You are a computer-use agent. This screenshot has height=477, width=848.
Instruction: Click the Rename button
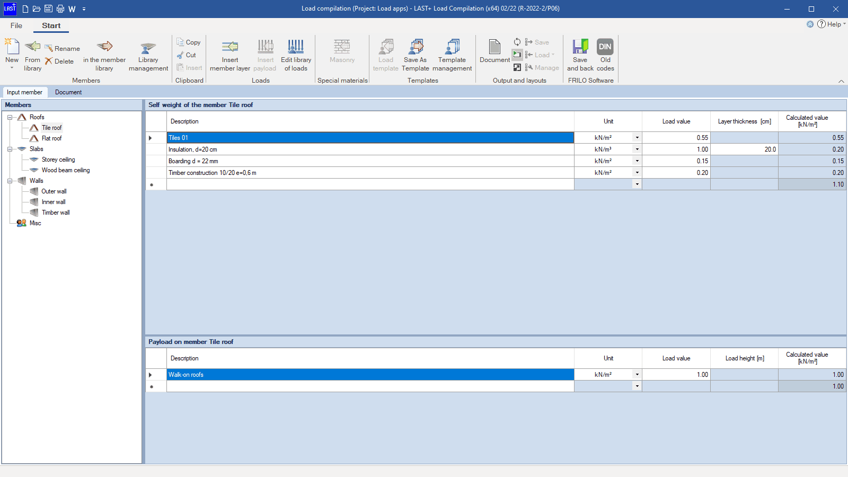point(63,49)
